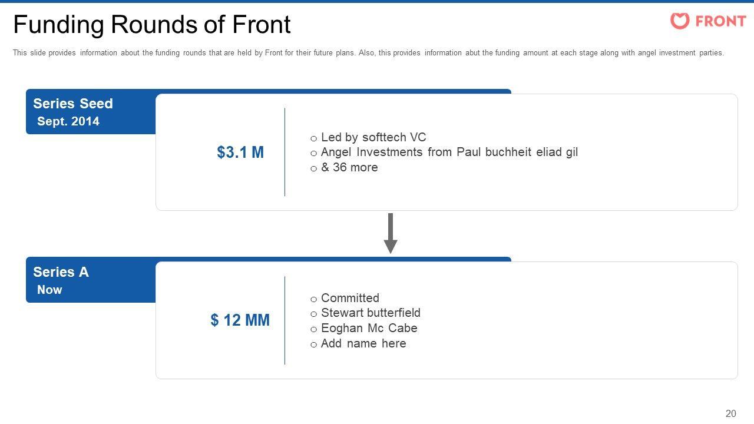Screen dimensions: 754x424
Task: Select the $ 12 MM funding amount
Action: [240, 320]
